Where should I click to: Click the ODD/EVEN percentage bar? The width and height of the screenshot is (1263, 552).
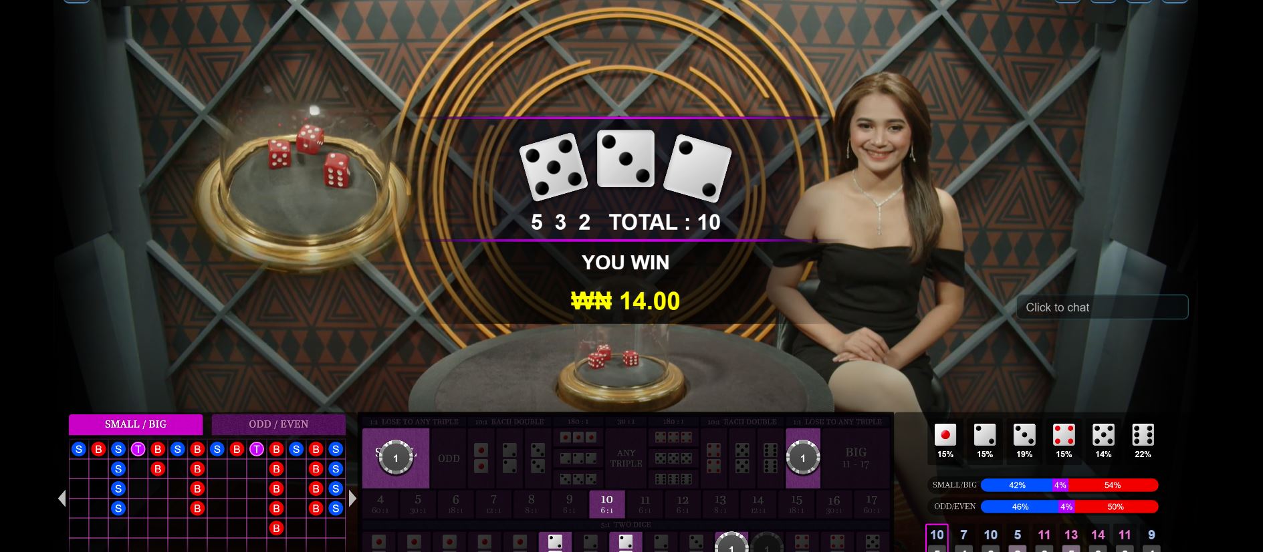click(x=1069, y=507)
